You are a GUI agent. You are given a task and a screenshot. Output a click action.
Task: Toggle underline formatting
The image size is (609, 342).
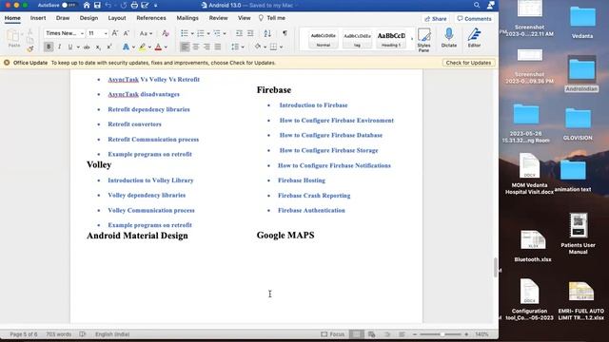click(x=70, y=47)
